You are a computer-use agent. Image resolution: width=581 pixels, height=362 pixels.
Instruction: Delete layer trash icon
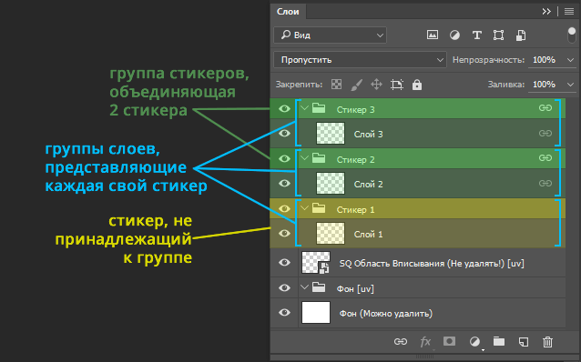coord(547,342)
